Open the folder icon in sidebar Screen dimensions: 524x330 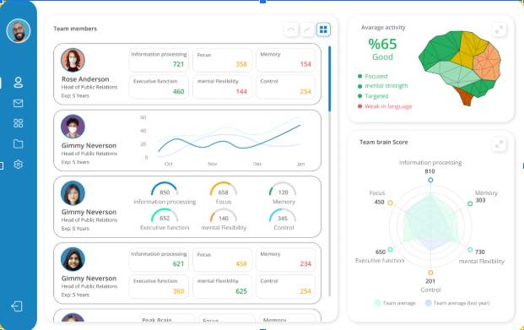click(x=18, y=143)
